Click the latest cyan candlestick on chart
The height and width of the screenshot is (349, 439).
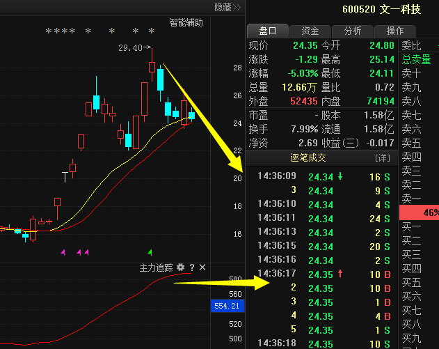coord(192,116)
